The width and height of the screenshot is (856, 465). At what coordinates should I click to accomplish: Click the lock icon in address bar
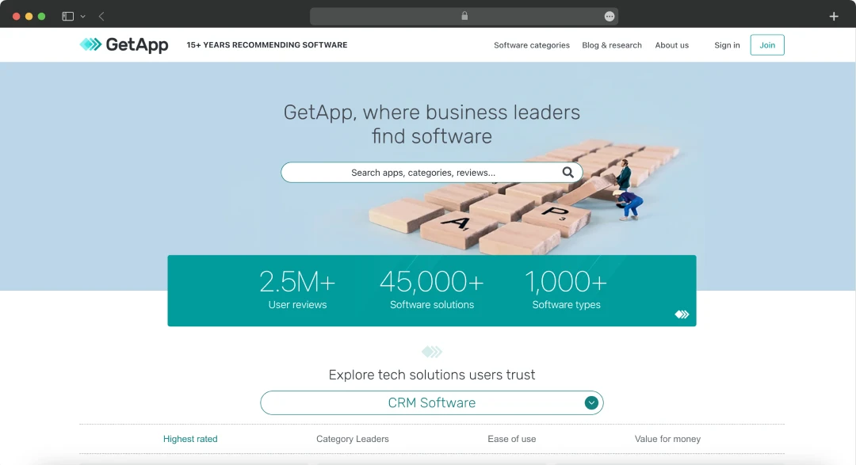coord(464,16)
